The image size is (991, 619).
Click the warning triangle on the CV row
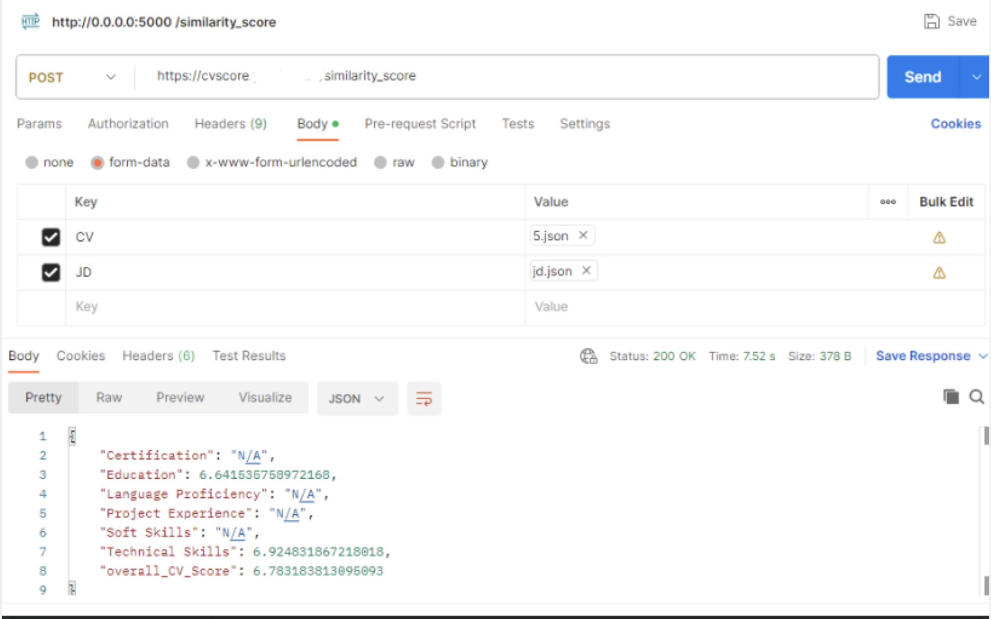tap(939, 237)
